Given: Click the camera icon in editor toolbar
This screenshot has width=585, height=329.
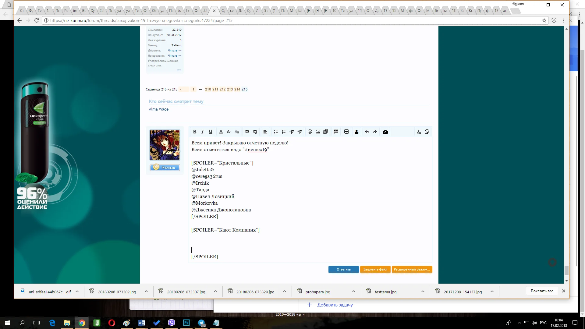Looking at the screenshot, I should 385,132.
